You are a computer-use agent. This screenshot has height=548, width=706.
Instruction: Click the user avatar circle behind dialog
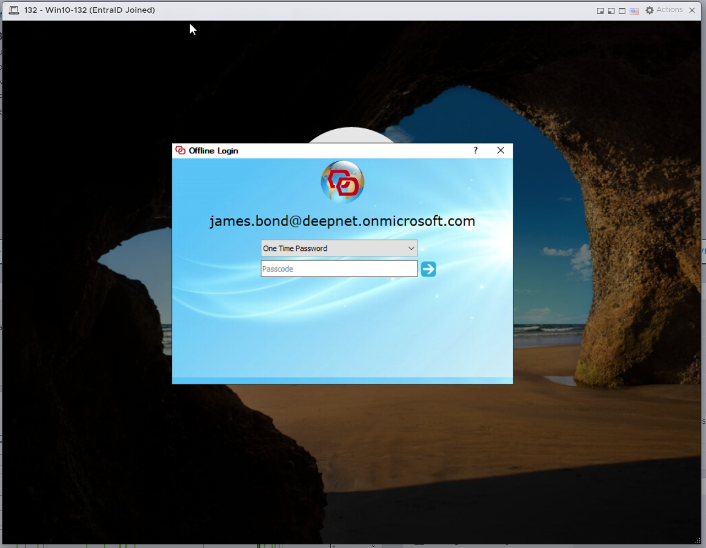350,136
